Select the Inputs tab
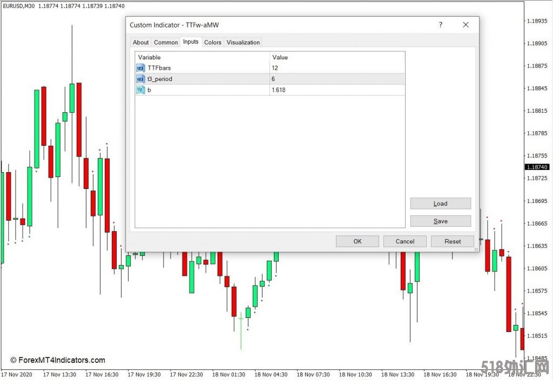This screenshot has height=380, width=553. coord(191,42)
